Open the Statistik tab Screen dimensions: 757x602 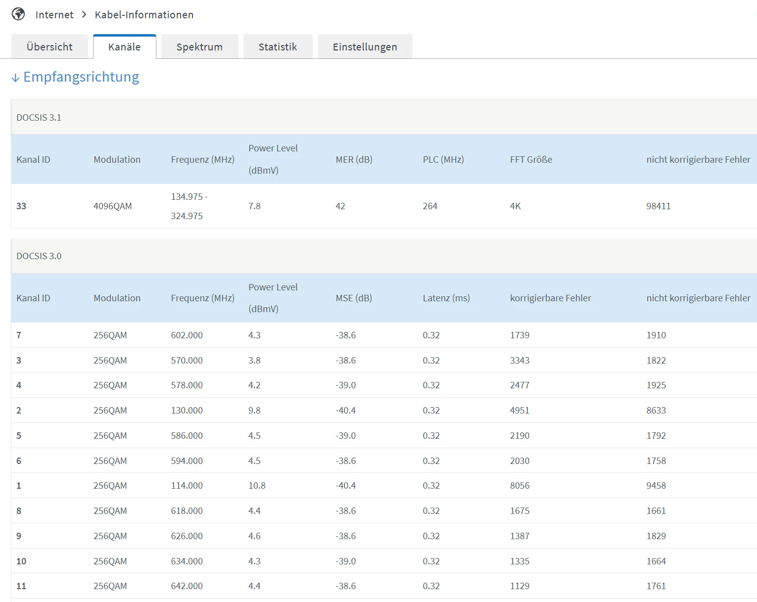pos(278,47)
